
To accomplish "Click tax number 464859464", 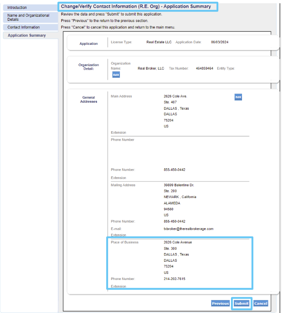I will (x=204, y=68).
